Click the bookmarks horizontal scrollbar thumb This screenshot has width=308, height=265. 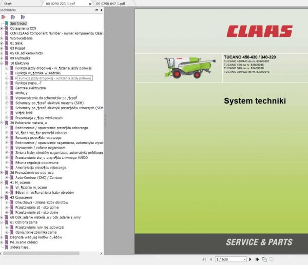coord(41,253)
